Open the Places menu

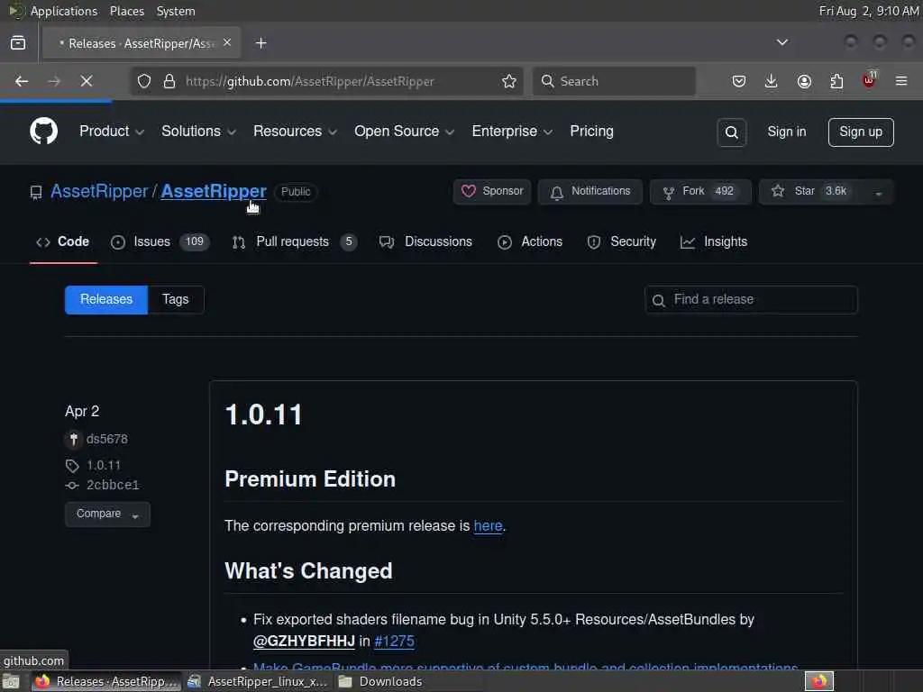pyautogui.click(x=126, y=11)
